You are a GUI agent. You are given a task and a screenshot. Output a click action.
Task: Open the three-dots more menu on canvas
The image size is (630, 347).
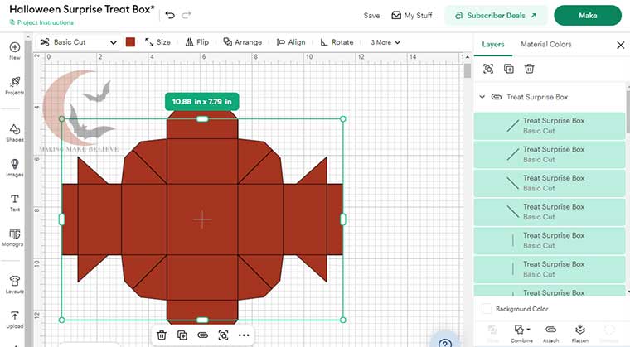click(x=244, y=335)
